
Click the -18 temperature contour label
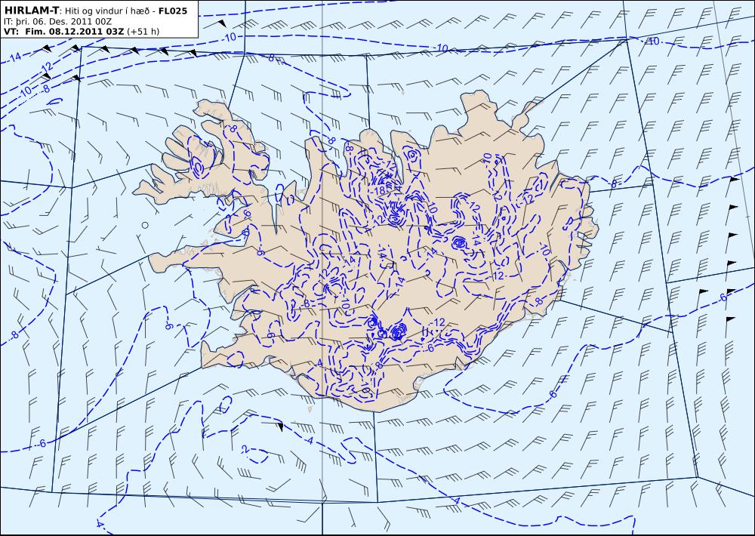pos(379,191)
